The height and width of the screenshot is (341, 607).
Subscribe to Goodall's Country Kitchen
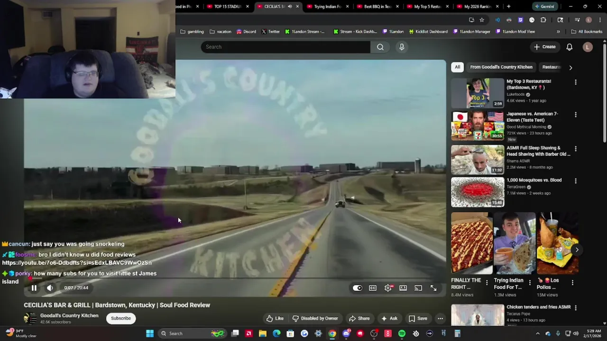[121, 318]
